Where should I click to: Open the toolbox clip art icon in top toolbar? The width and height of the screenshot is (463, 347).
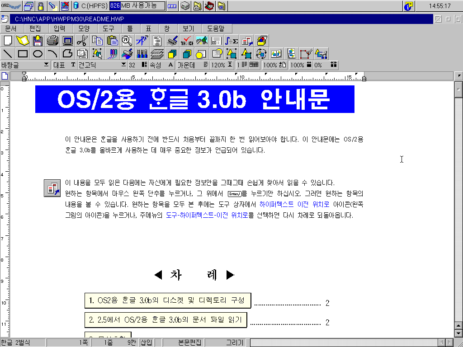261,41
